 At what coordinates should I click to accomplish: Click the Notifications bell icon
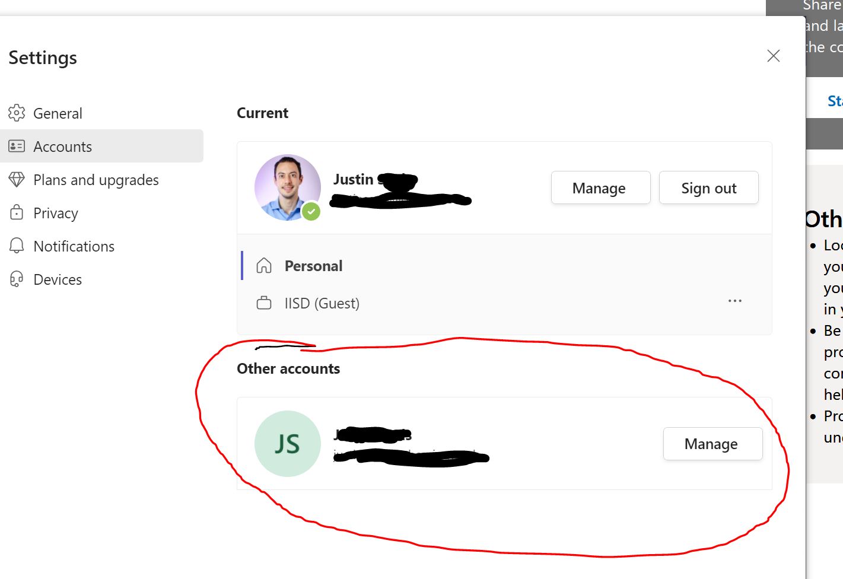[17, 246]
